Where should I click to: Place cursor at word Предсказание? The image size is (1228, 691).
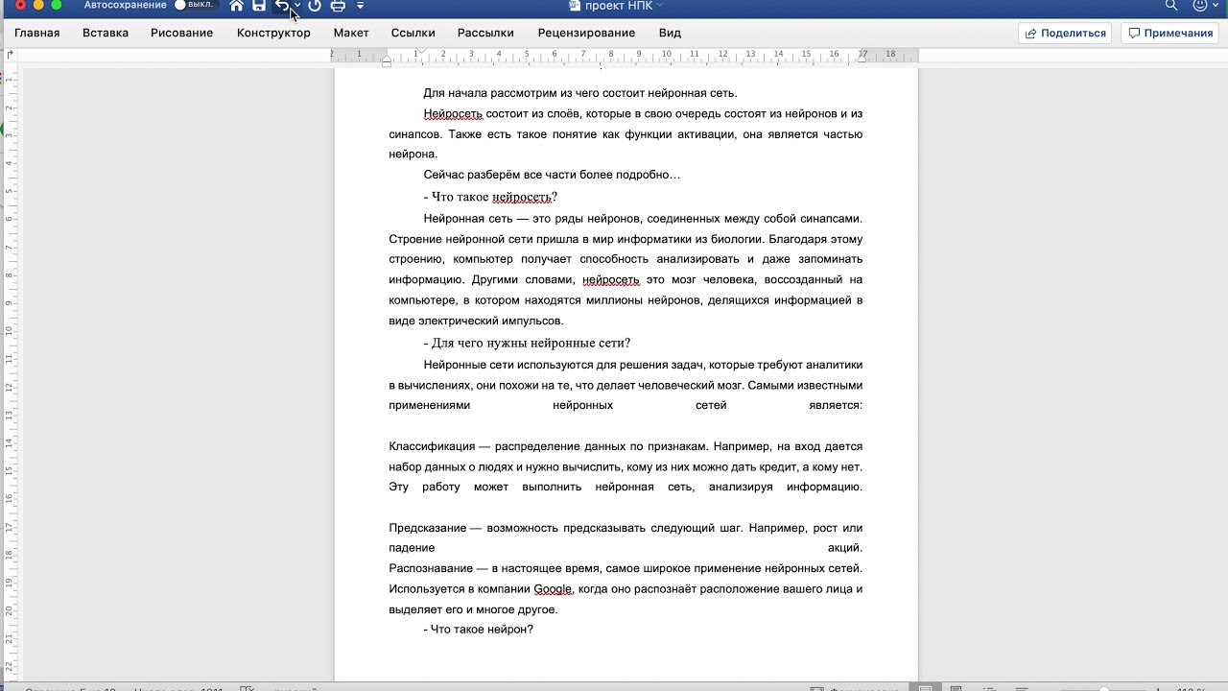point(428,528)
